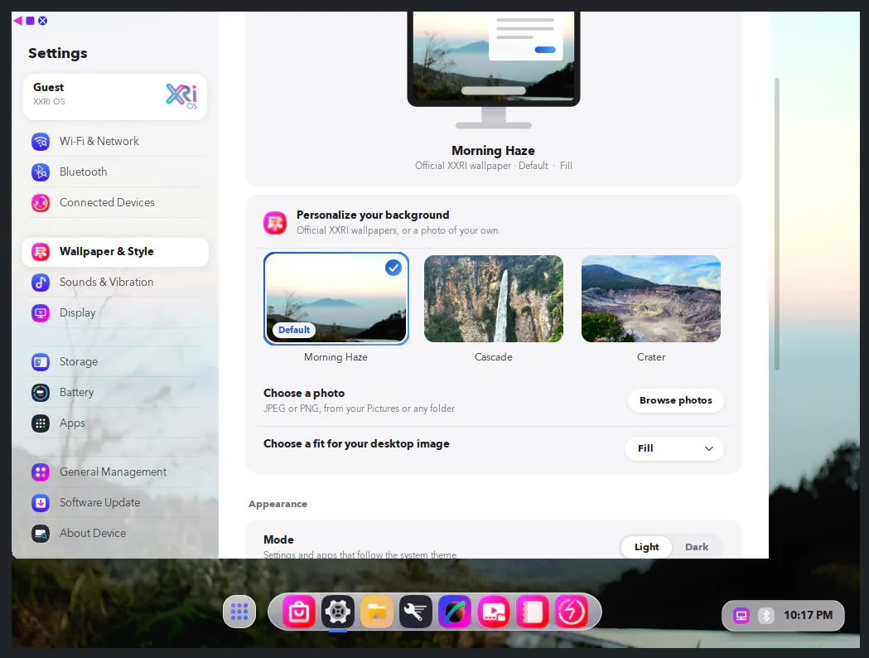The width and height of the screenshot is (869, 658).
Task: Click the monitor wallpaper preview image
Action: pos(493,56)
